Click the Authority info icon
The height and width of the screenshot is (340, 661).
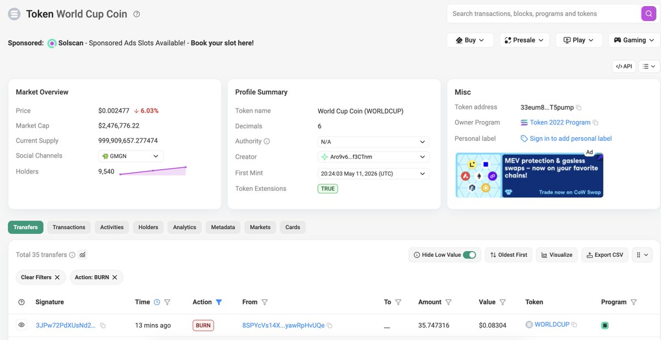click(267, 142)
